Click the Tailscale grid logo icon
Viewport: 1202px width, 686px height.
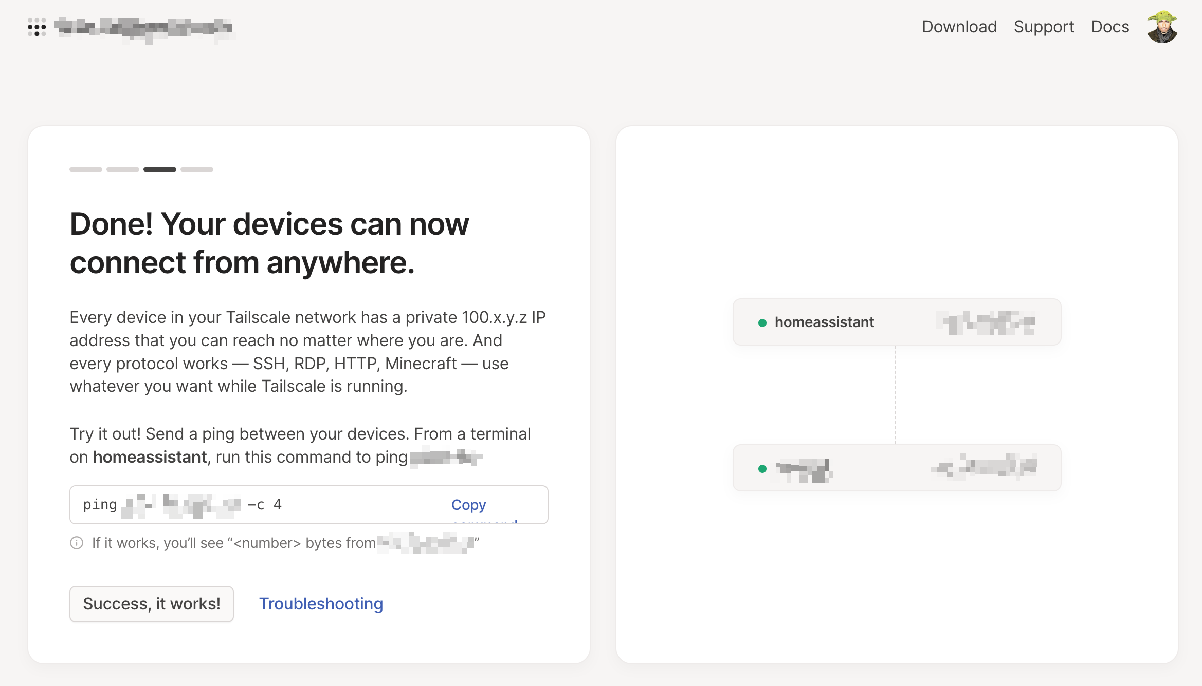click(37, 27)
